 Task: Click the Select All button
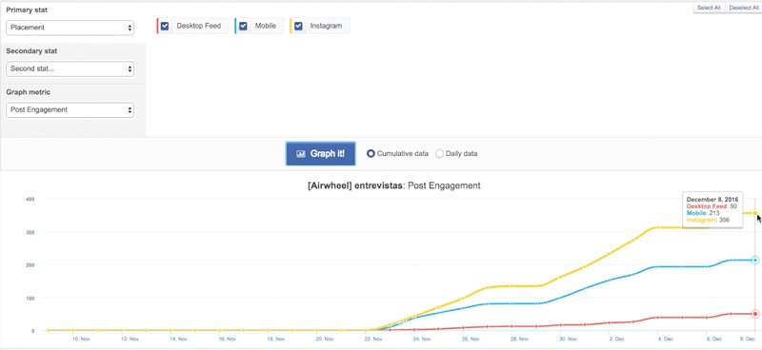click(709, 8)
